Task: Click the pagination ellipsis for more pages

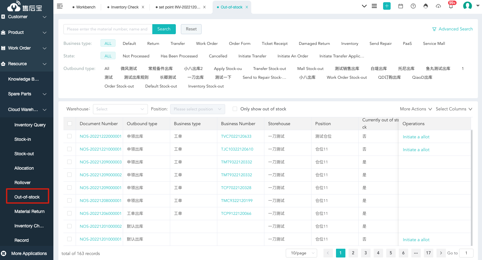Action: pos(416,253)
